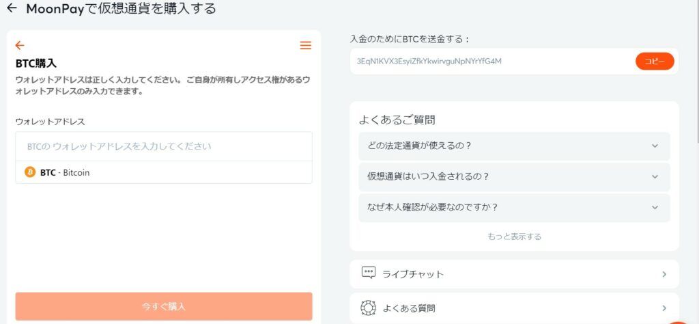
Task: Expand the どの法定通貨が使えるの？ question
Action: click(514, 146)
